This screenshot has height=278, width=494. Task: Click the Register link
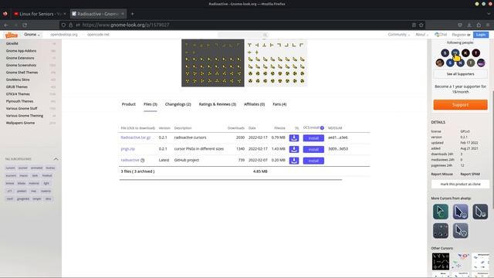pyautogui.click(x=458, y=35)
